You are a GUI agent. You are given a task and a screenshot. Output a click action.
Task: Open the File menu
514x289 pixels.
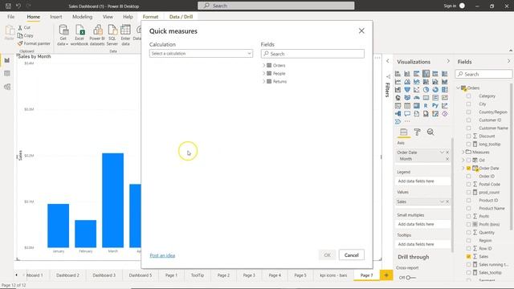point(10,17)
